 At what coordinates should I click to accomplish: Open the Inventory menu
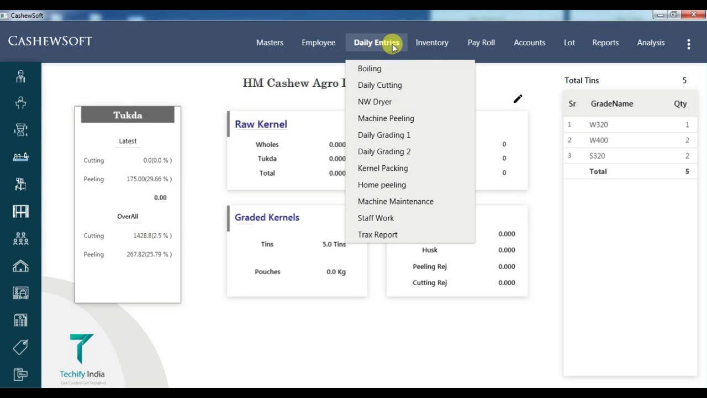coord(431,43)
